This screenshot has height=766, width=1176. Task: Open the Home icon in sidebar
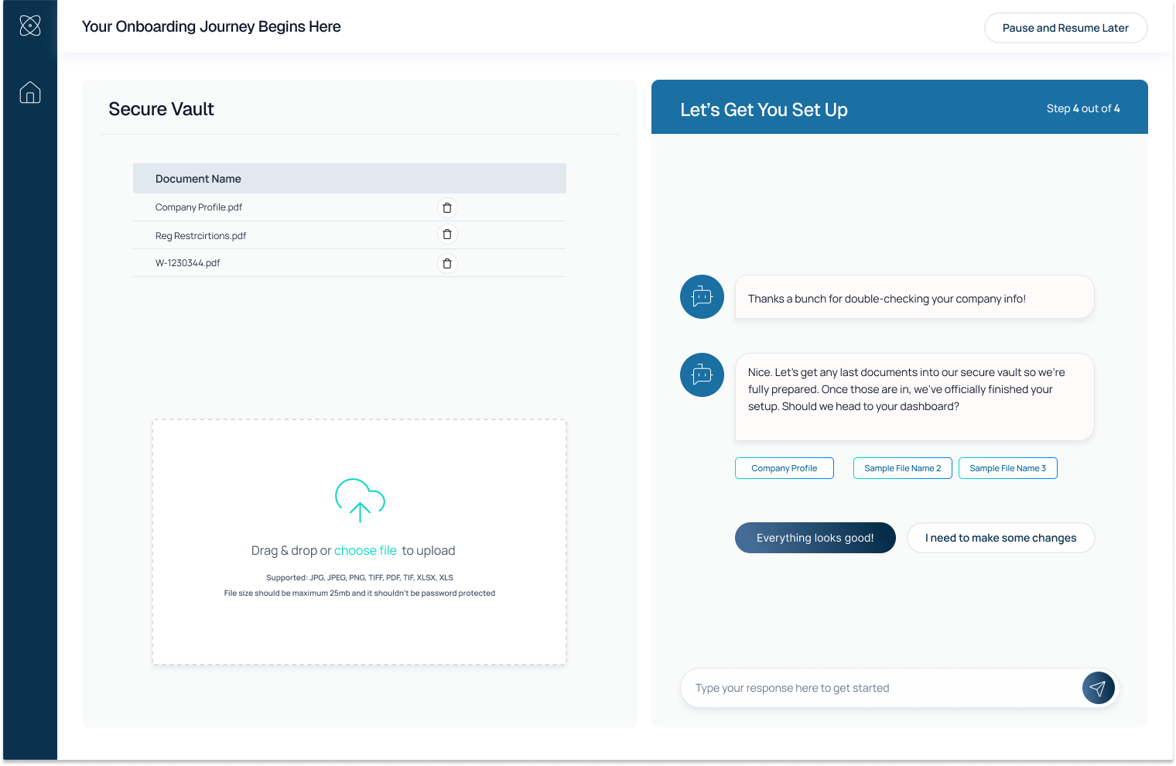point(29,93)
